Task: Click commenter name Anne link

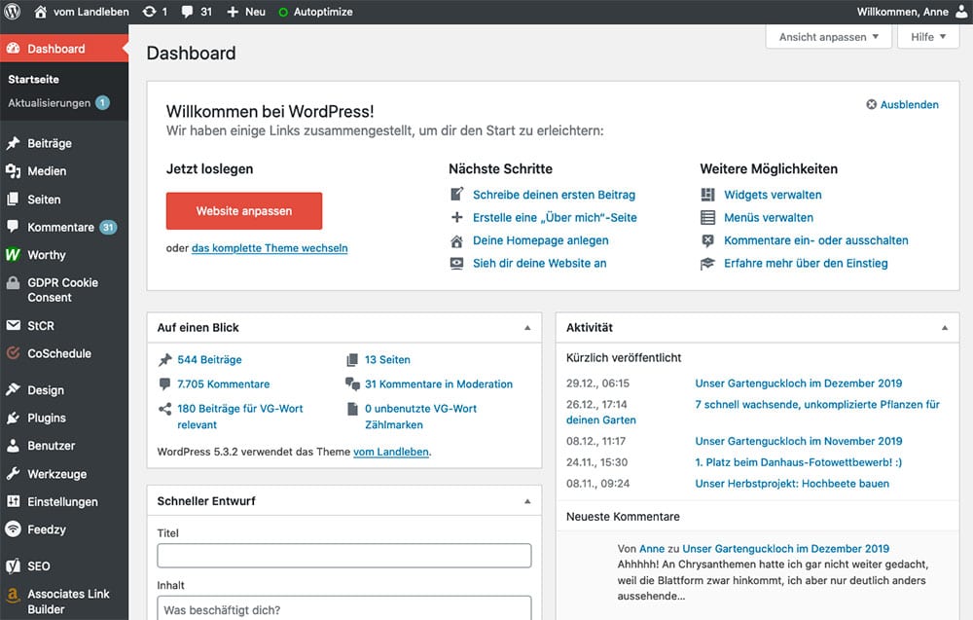Action: (652, 549)
